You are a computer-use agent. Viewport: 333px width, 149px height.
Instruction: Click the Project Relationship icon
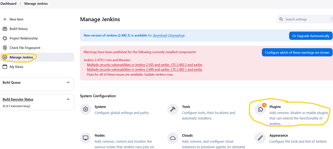(x=5, y=38)
